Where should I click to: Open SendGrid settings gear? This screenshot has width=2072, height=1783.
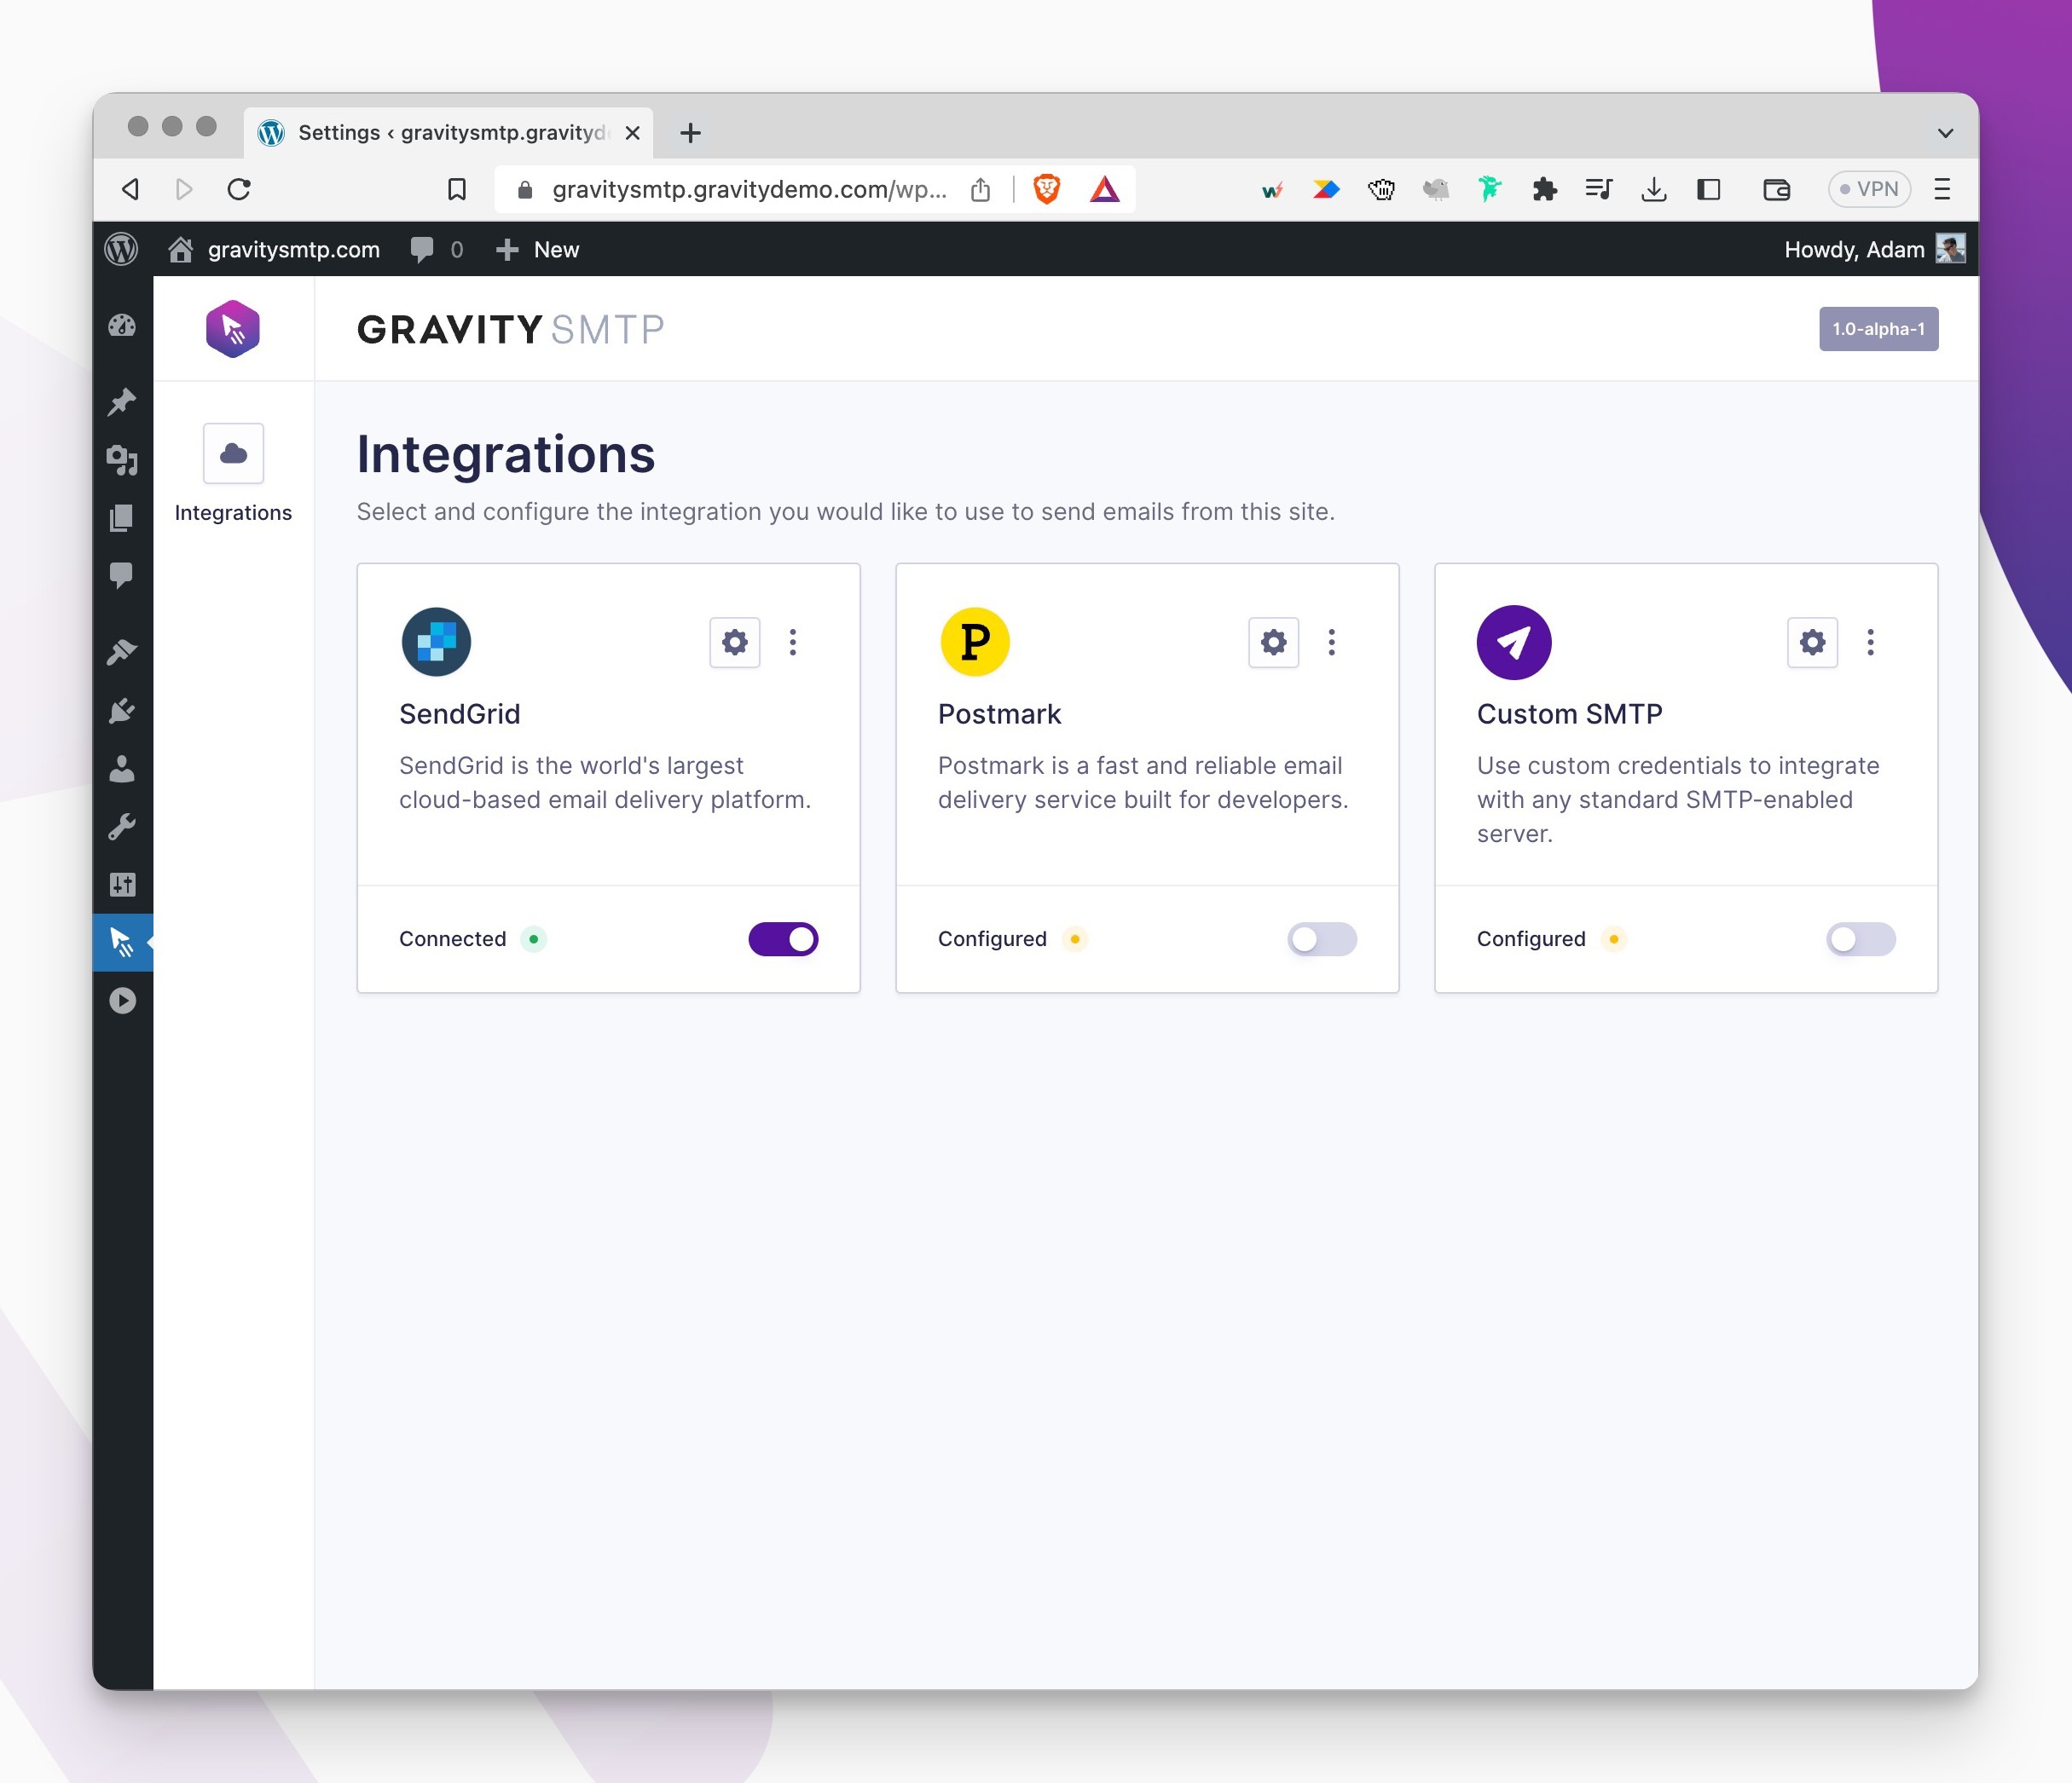pos(734,642)
